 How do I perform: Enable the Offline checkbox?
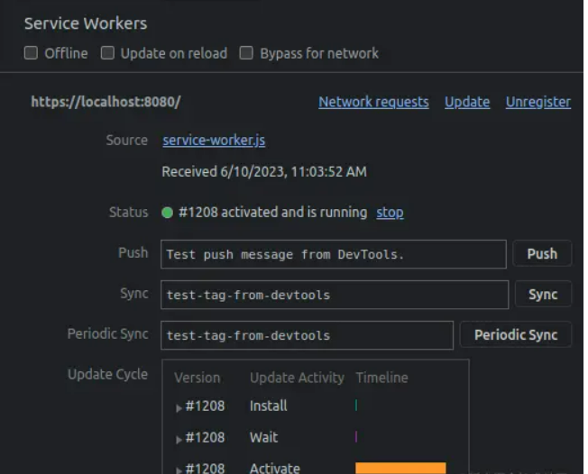(x=31, y=53)
